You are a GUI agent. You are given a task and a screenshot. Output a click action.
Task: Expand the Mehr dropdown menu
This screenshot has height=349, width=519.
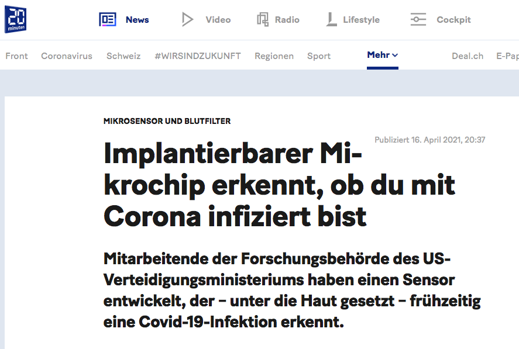click(379, 55)
